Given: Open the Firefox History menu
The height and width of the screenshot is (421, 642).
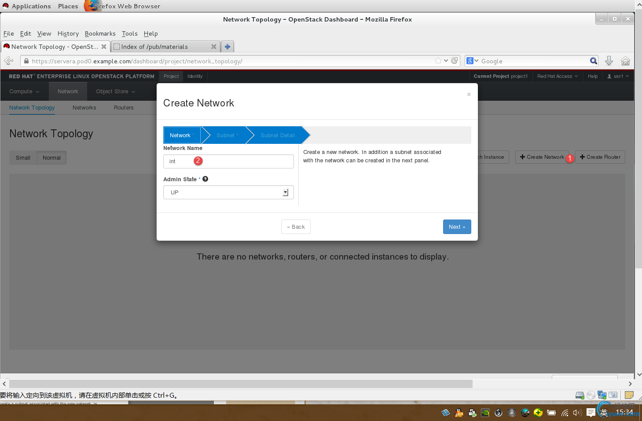Looking at the screenshot, I should (x=68, y=33).
